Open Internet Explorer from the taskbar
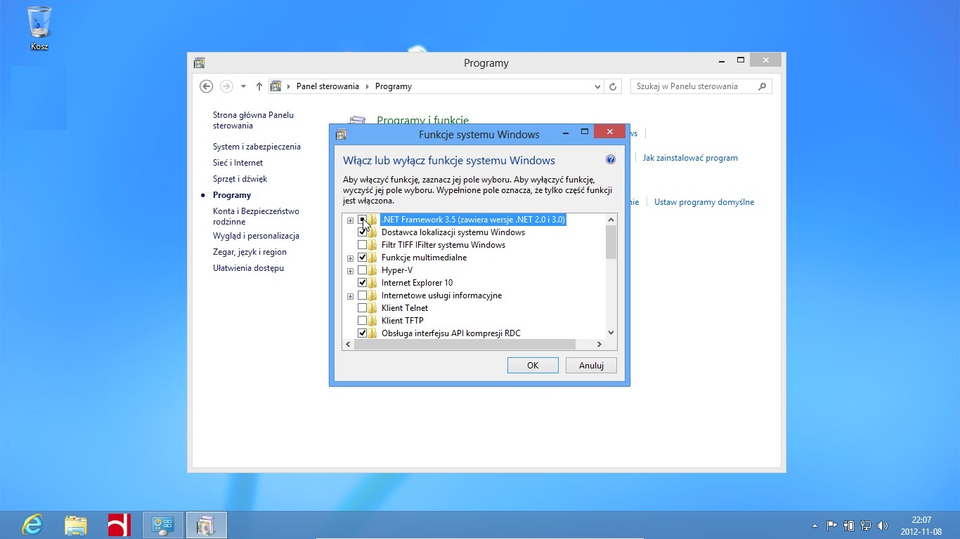960x539 pixels. coord(32,525)
